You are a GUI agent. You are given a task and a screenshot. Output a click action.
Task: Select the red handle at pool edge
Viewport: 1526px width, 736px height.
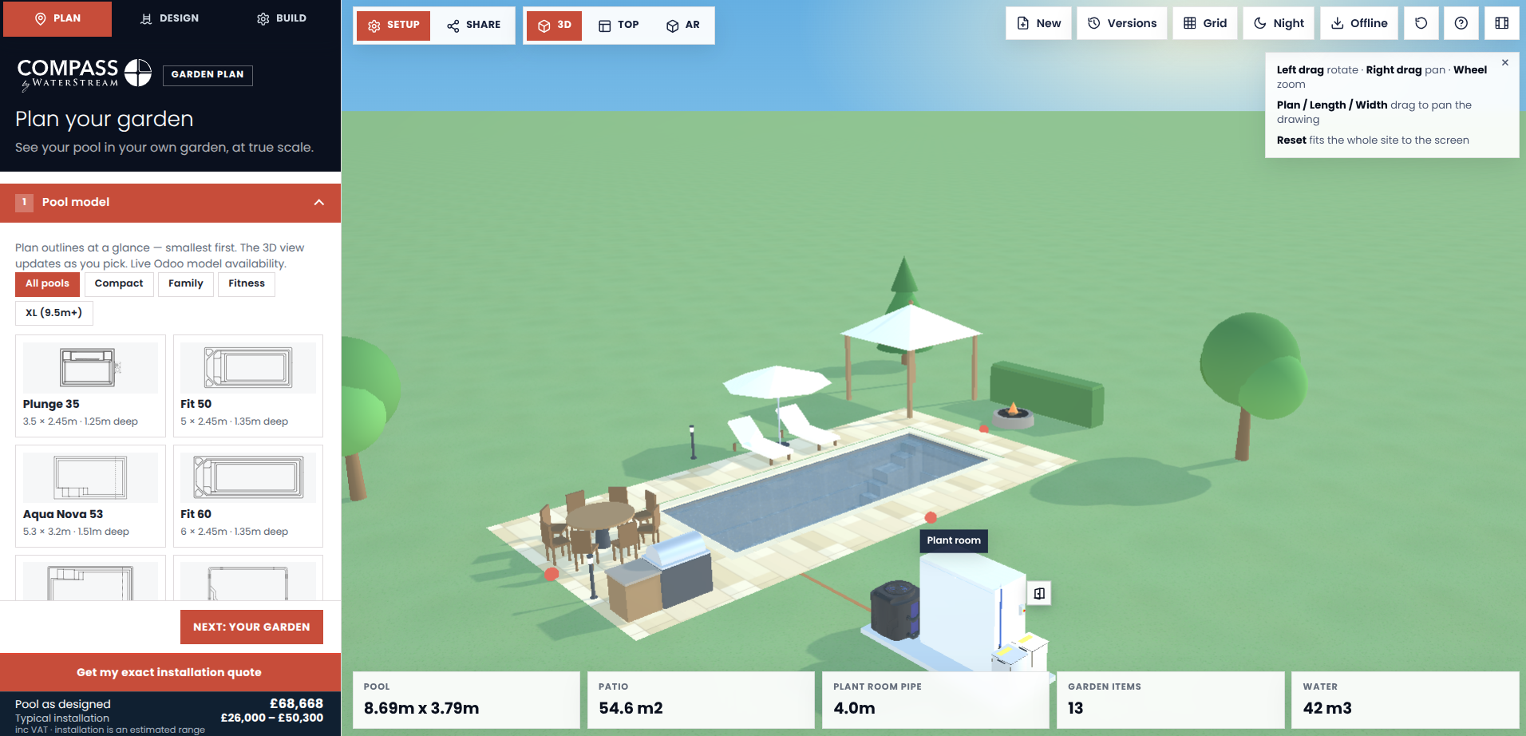tap(931, 517)
